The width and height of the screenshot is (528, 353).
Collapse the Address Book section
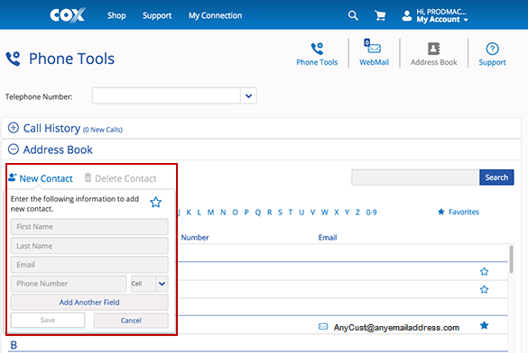14,149
